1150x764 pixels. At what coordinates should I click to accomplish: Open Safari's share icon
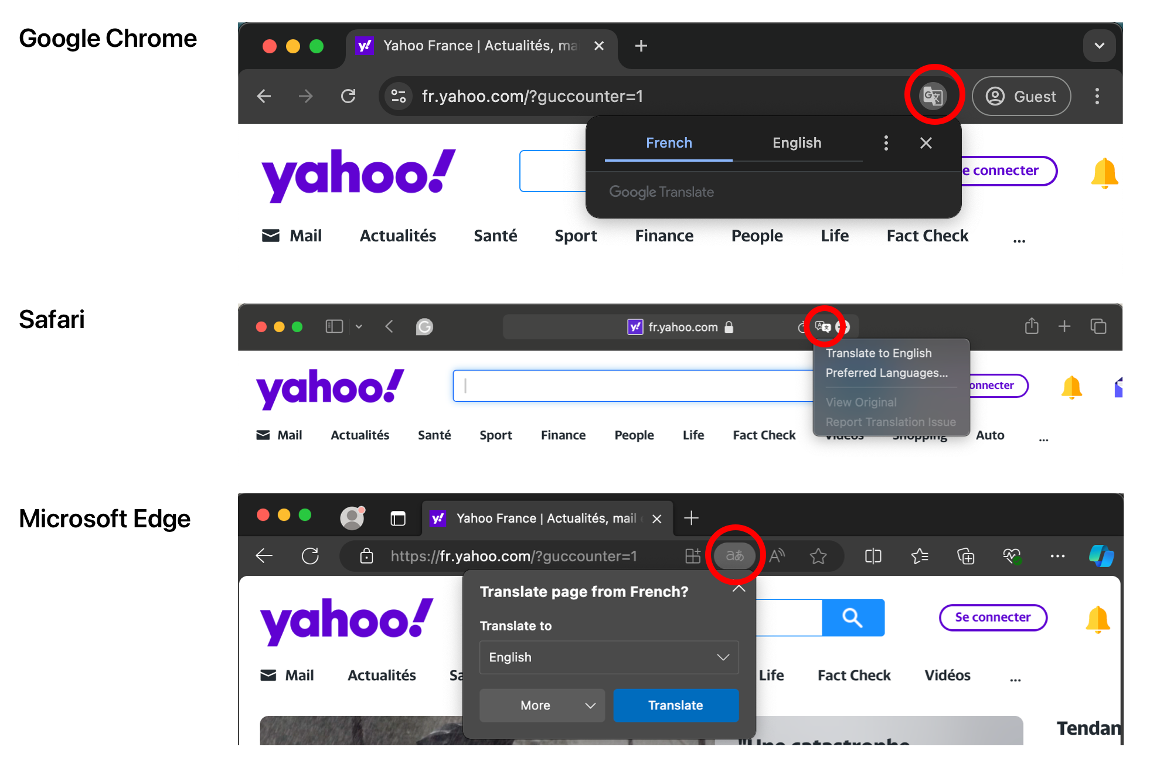pos(1032,326)
